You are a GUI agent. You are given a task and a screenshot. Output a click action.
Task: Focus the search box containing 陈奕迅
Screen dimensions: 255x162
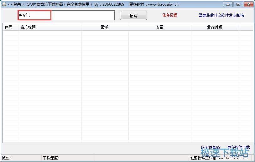point(66,15)
